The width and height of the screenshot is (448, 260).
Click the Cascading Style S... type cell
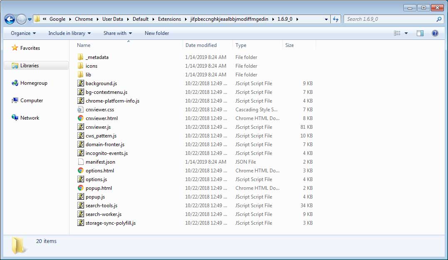[x=256, y=110]
